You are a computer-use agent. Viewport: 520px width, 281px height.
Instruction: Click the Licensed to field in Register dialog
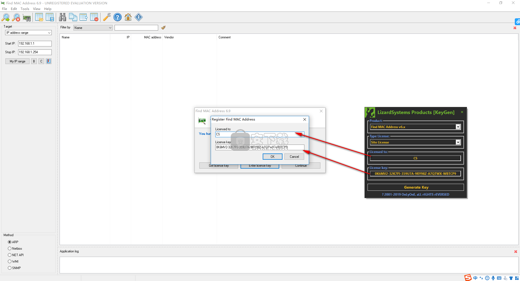point(260,134)
